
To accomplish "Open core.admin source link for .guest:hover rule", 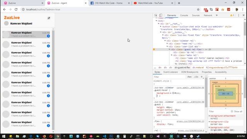I will pos(190,88).
